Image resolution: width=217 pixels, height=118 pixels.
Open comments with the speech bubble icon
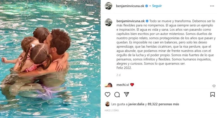click(x=117, y=95)
